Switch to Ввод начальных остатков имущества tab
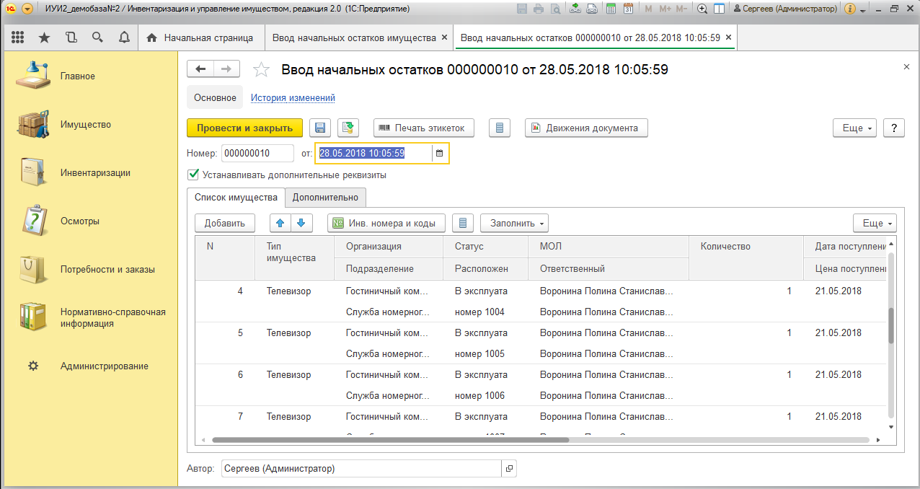The image size is (920, 489). click(354, 38)
